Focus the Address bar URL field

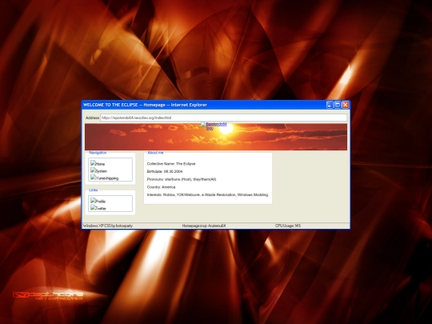[x=223, y=118]
